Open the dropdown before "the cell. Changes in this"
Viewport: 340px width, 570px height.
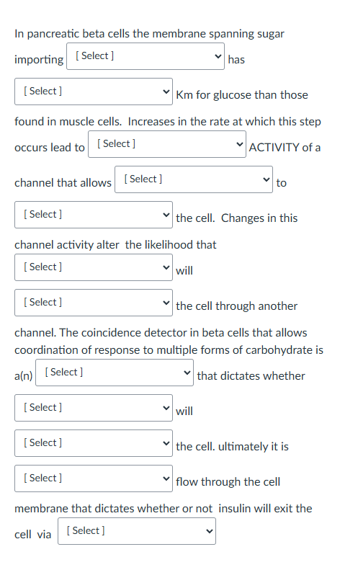pyautogui.click(x=94, y=215)
